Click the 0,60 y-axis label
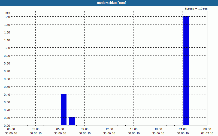Screen dimensions: 218x136 7,79
